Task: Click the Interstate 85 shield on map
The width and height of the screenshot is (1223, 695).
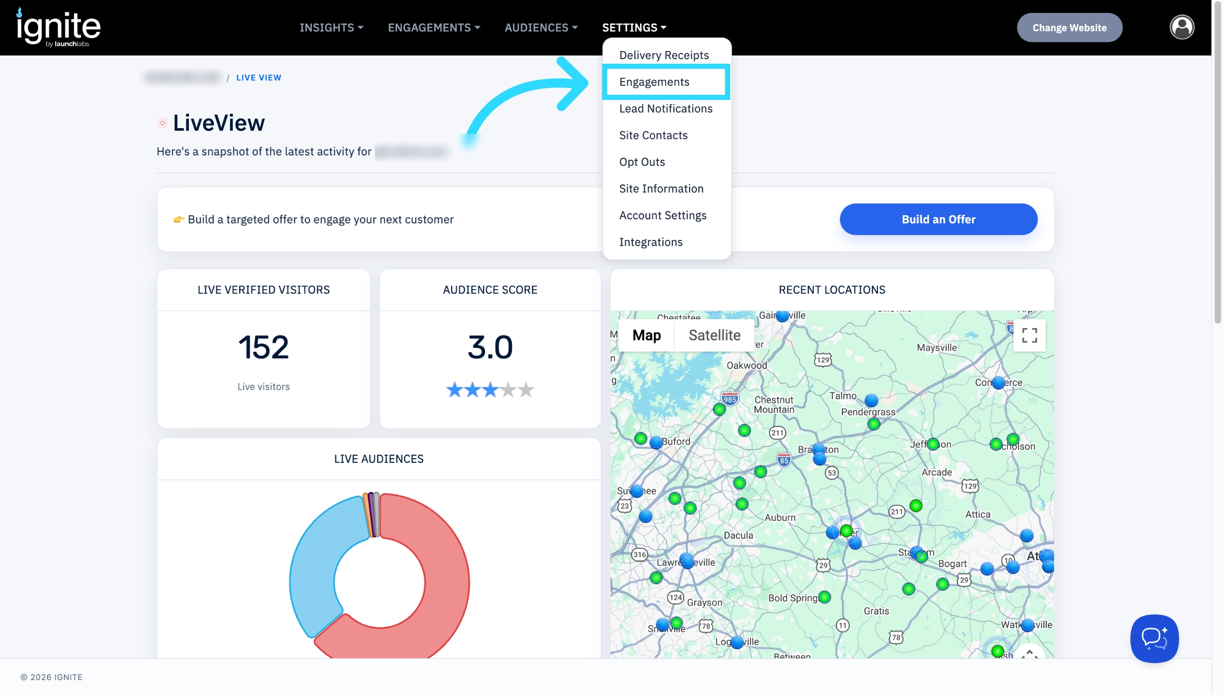Action: (784, 460)
